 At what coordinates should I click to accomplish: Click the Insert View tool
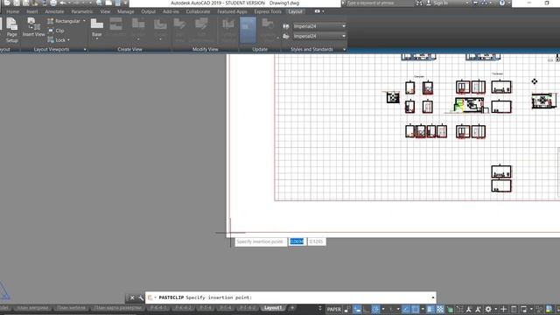tap(33, 27)
